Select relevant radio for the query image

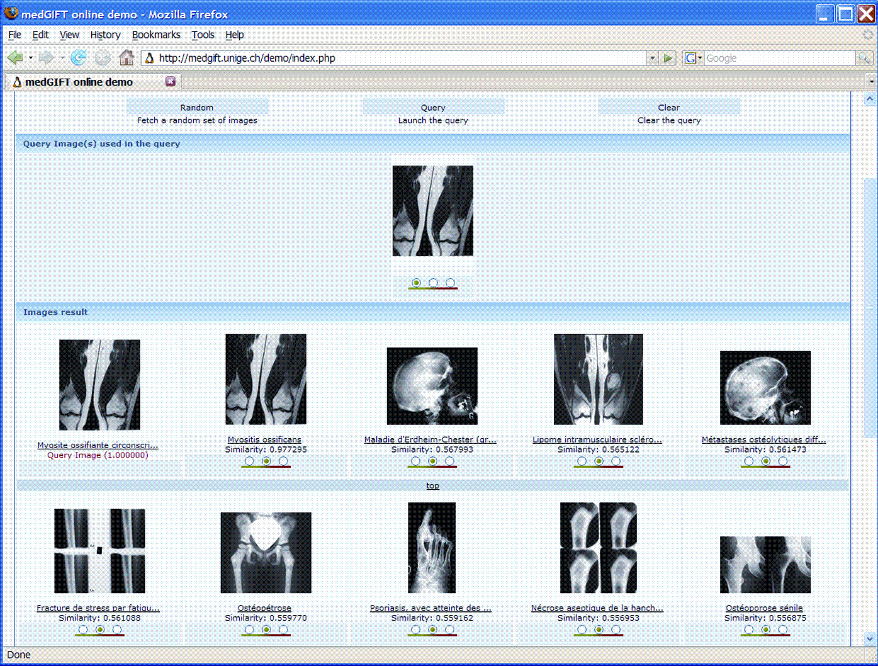point(416,283)
